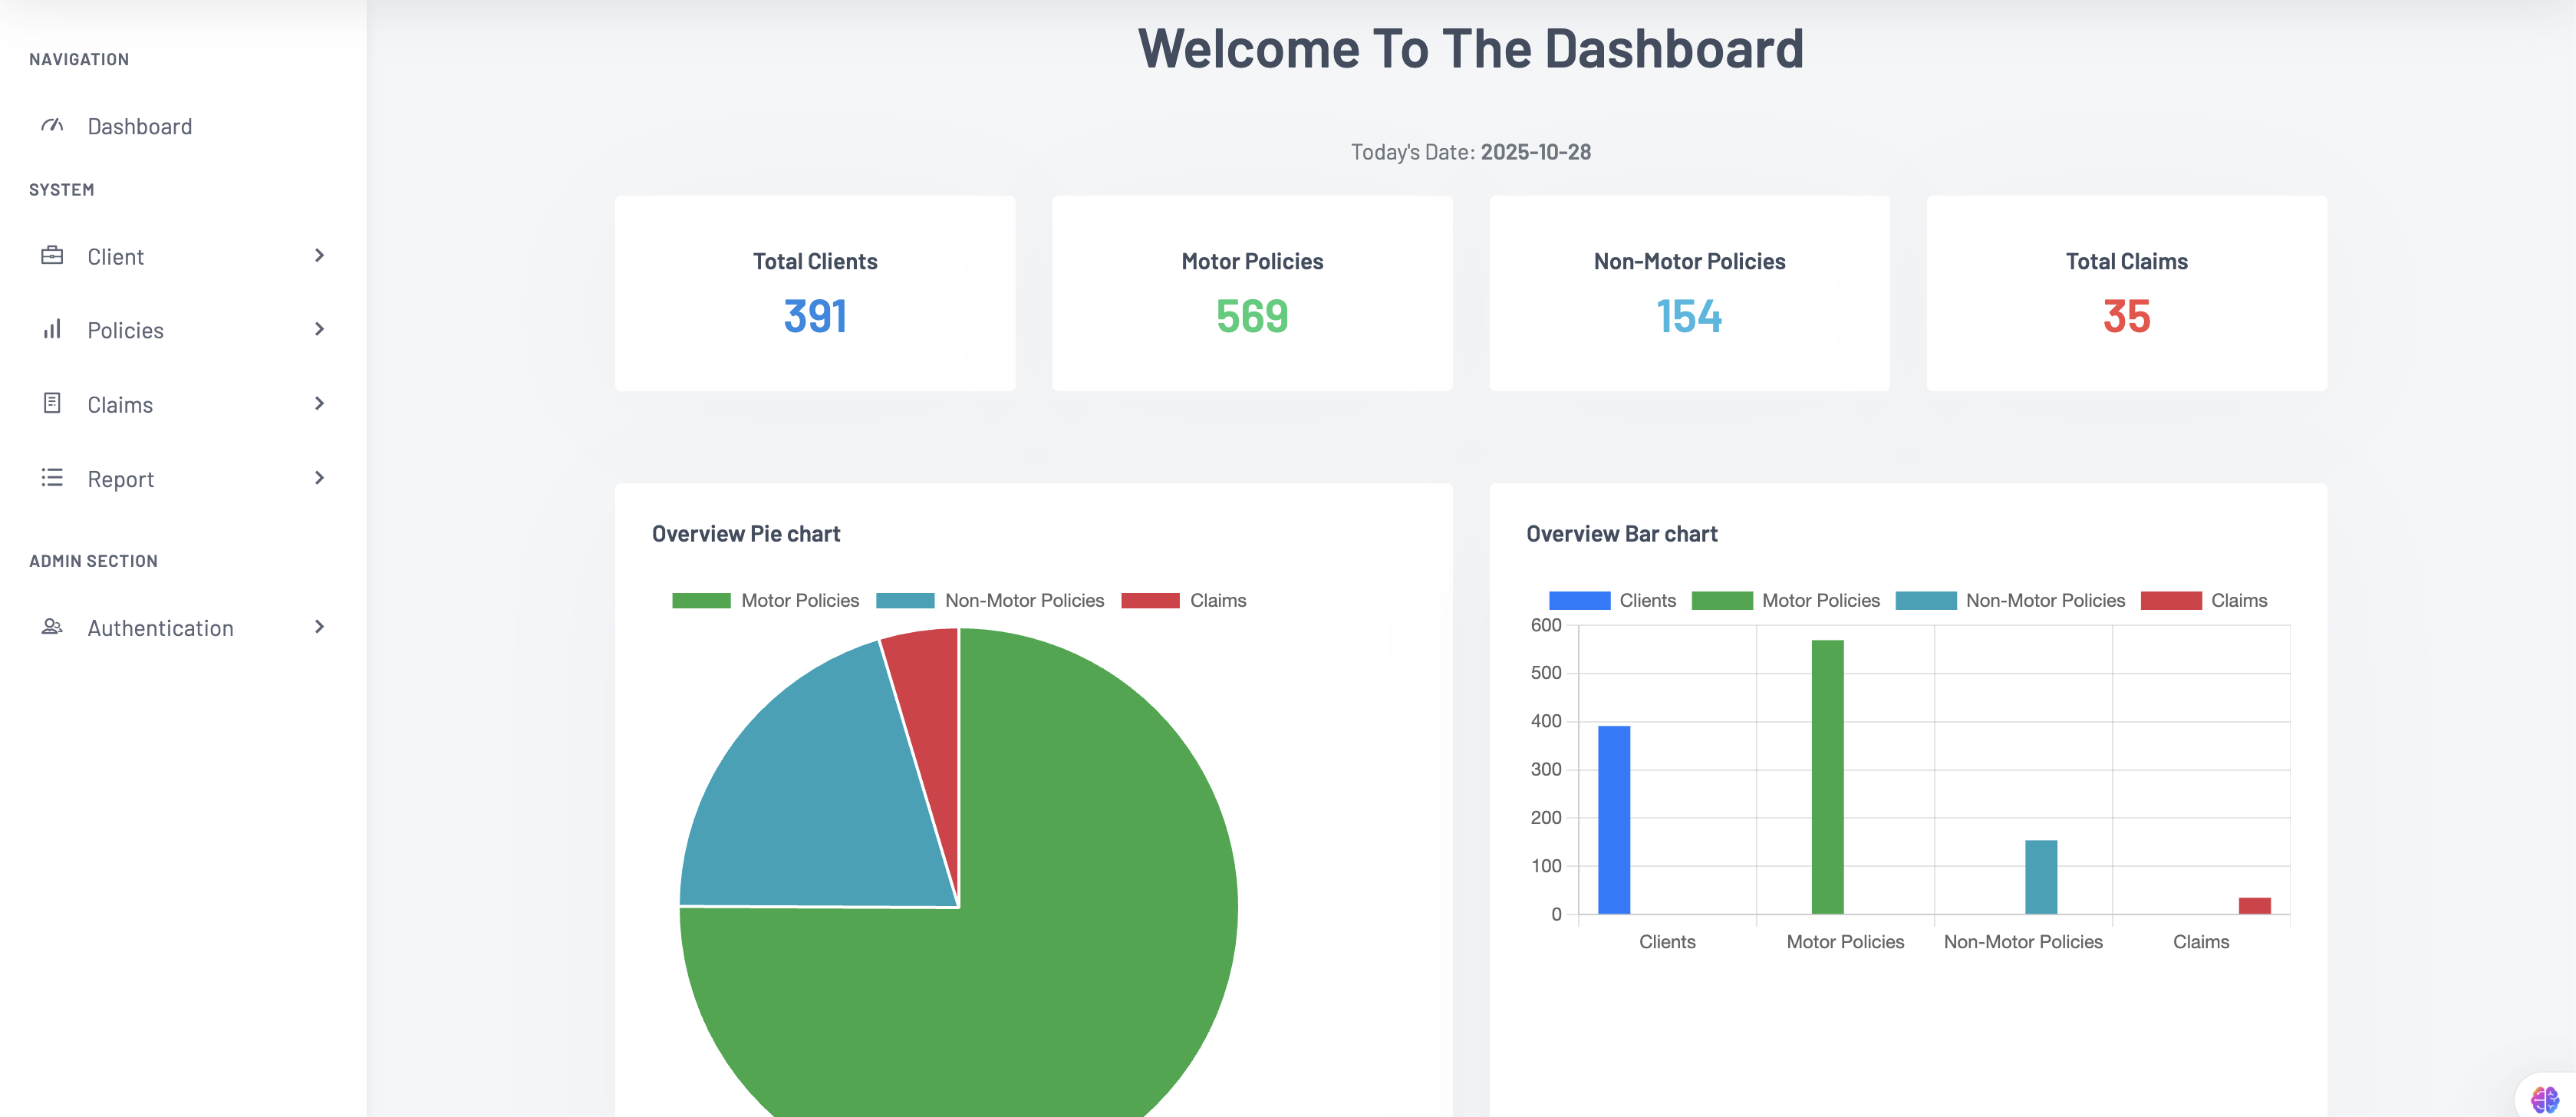Click the Client briefcase icon
Viewport: 2576px width, 1117px height.
click(52, 256)
